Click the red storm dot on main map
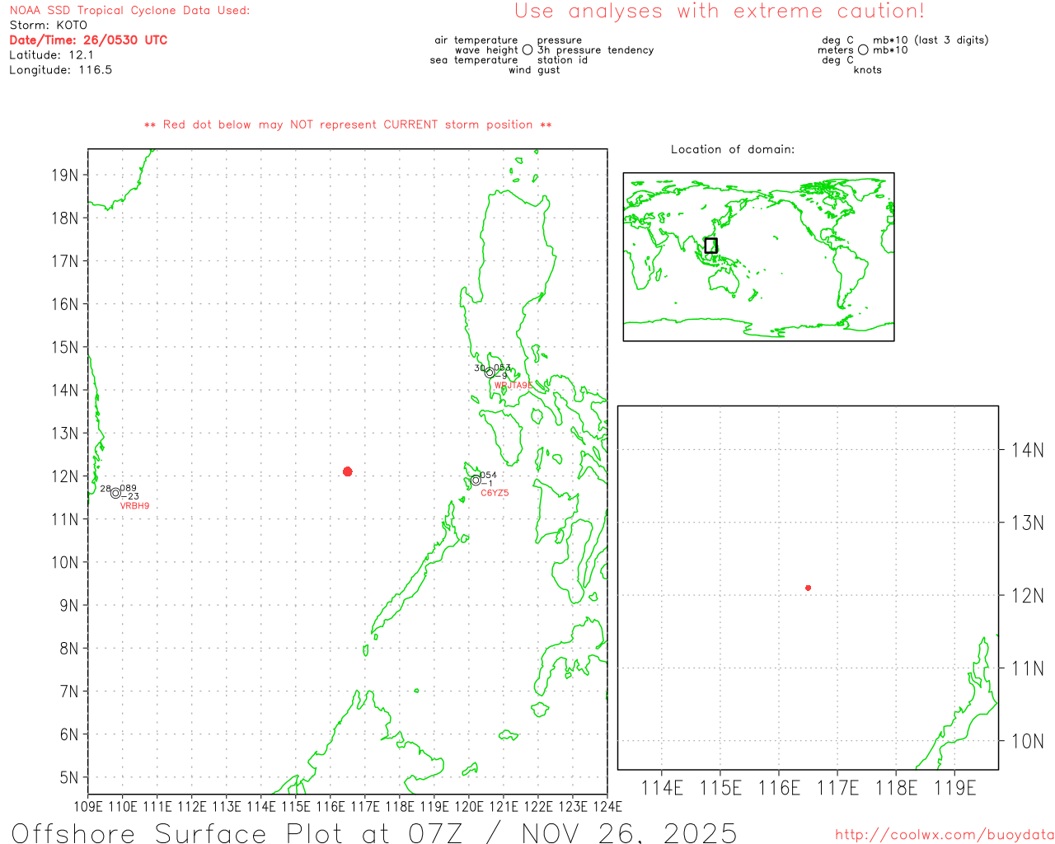The image size is (1055, 844). coord(347,471)
